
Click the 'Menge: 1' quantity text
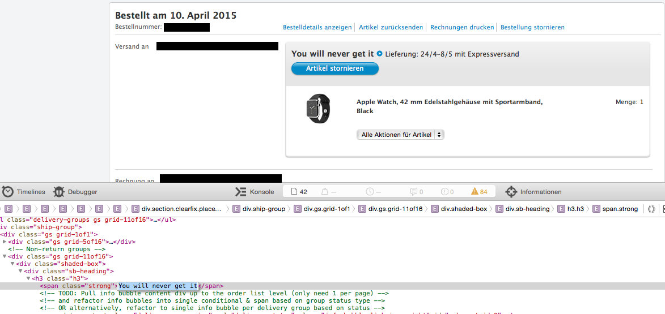[x=629, y=102]
